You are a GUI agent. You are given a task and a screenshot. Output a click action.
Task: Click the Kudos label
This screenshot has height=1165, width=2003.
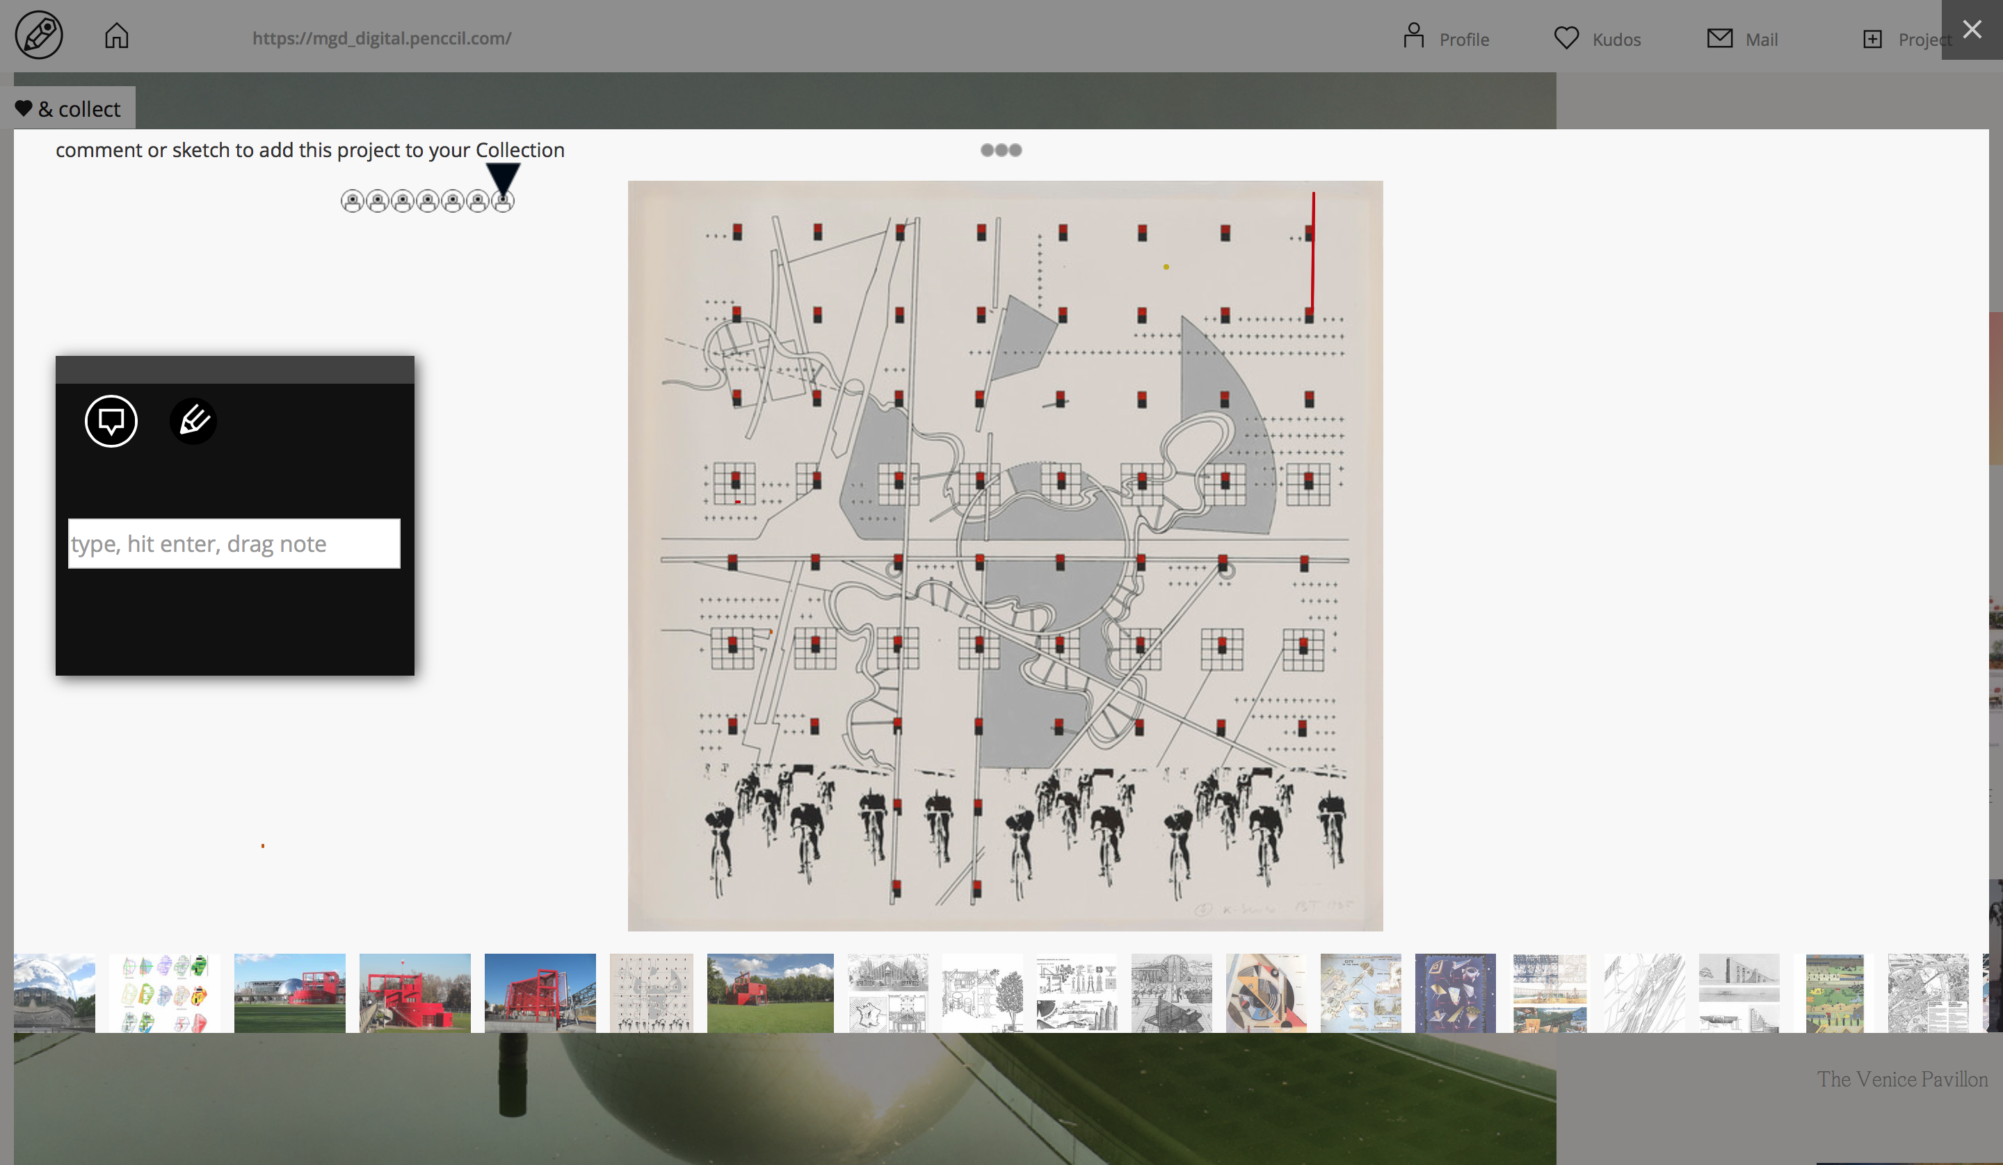pyautogui.click(x=1617, y=40)
